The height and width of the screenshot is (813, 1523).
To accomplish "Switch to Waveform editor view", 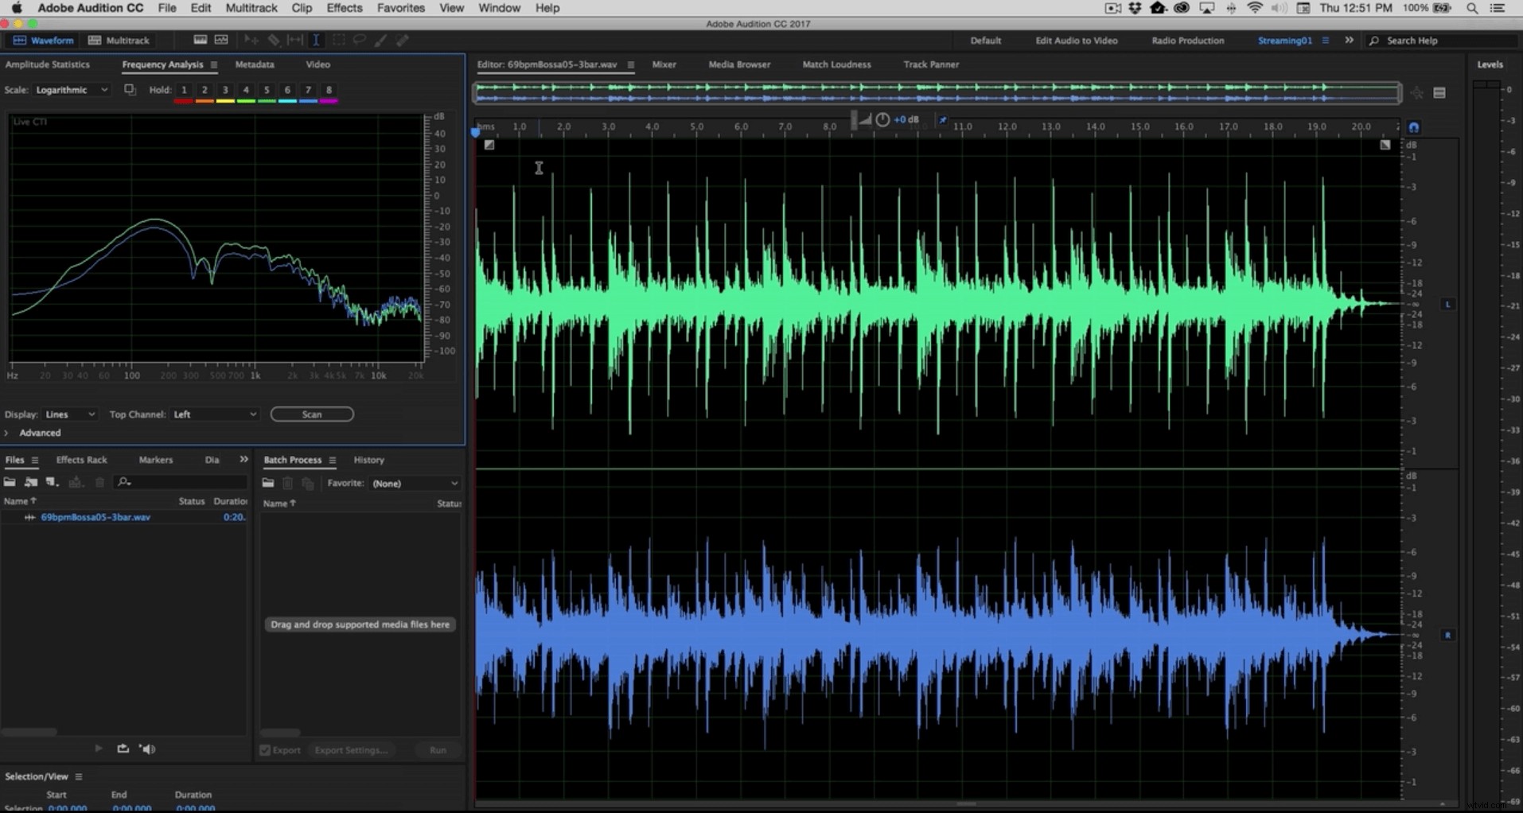I will point(43,40).
